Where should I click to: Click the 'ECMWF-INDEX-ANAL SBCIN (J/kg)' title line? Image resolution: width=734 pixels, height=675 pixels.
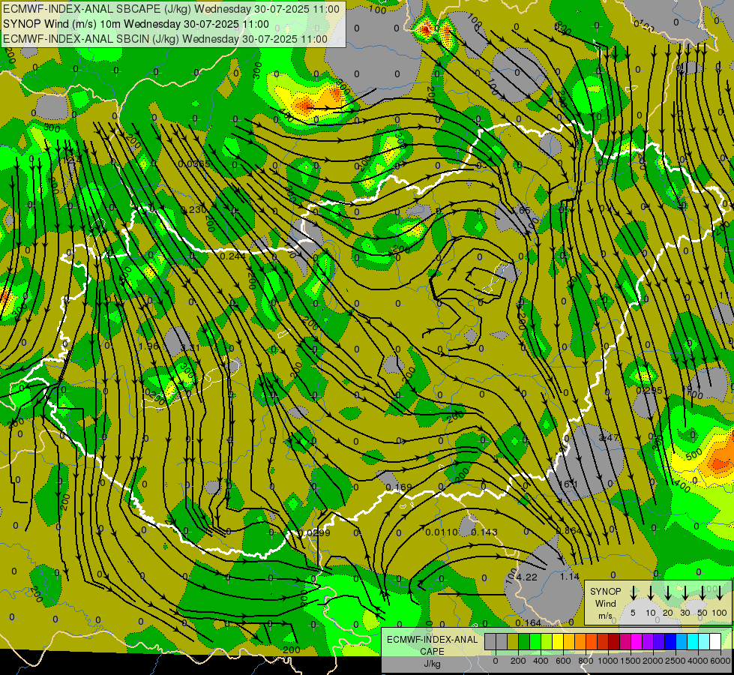[165, 39]
